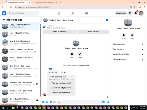Expand the Media, files and links section
Screen dimensions: 147x110
(x=128, y=54)
